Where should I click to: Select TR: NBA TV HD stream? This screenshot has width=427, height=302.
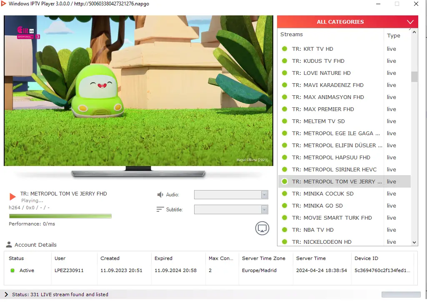pos(344,230)
